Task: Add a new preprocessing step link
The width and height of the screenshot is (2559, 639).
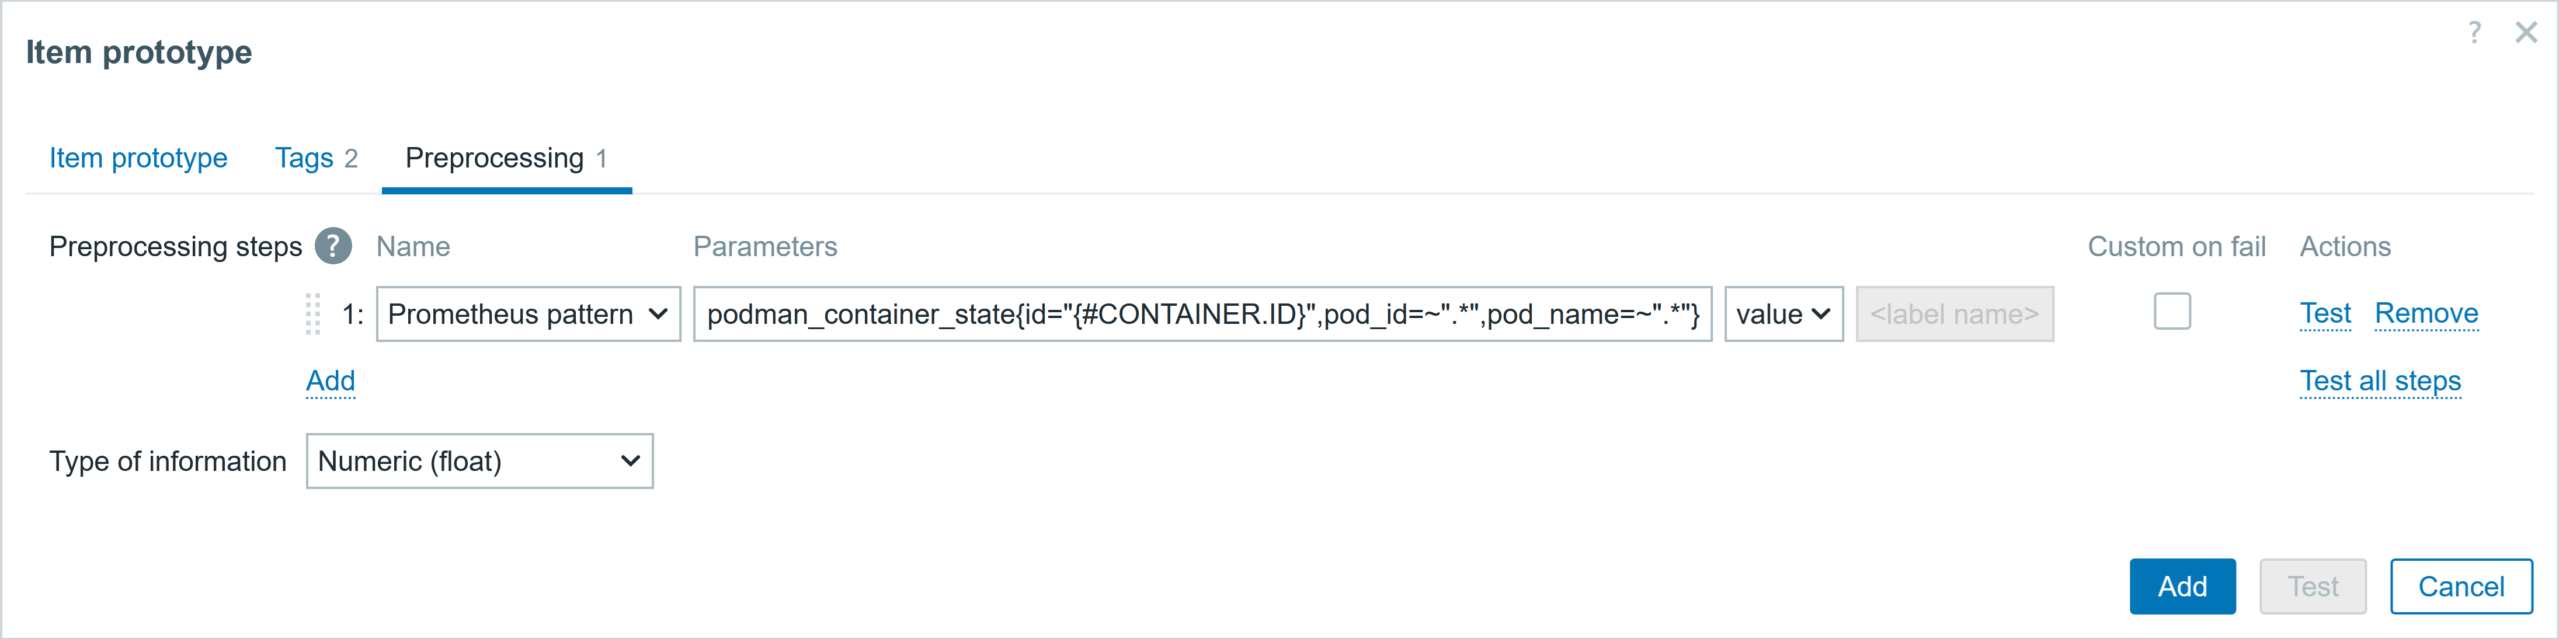Action: click(x=331, y=381)
